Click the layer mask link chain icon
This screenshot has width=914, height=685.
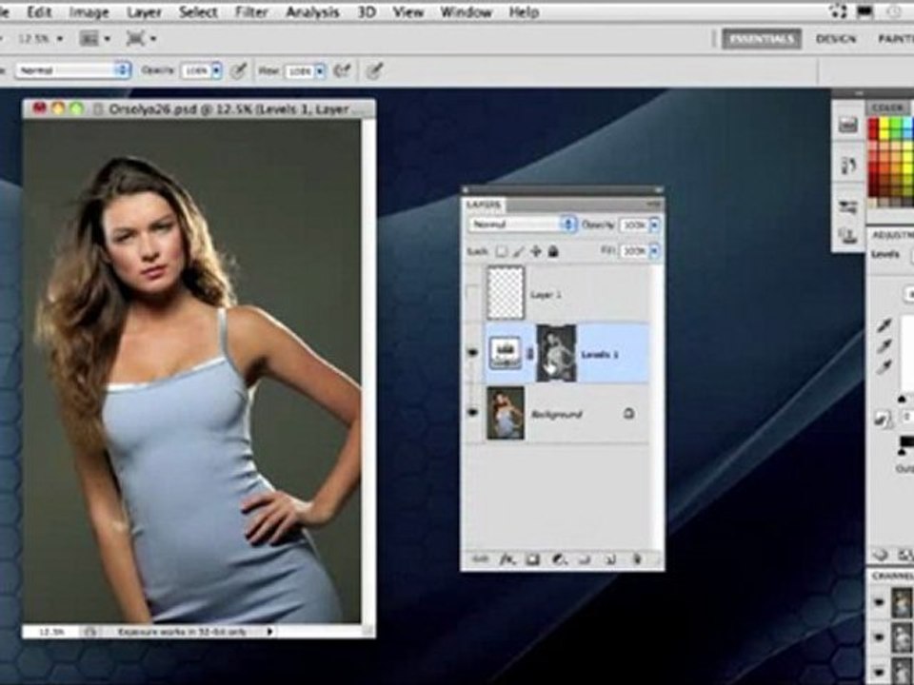[530, 354]
